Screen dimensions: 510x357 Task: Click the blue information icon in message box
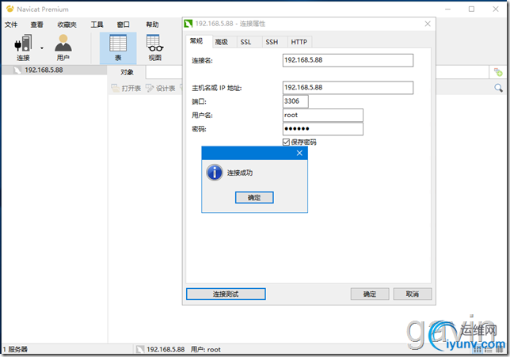215,173
